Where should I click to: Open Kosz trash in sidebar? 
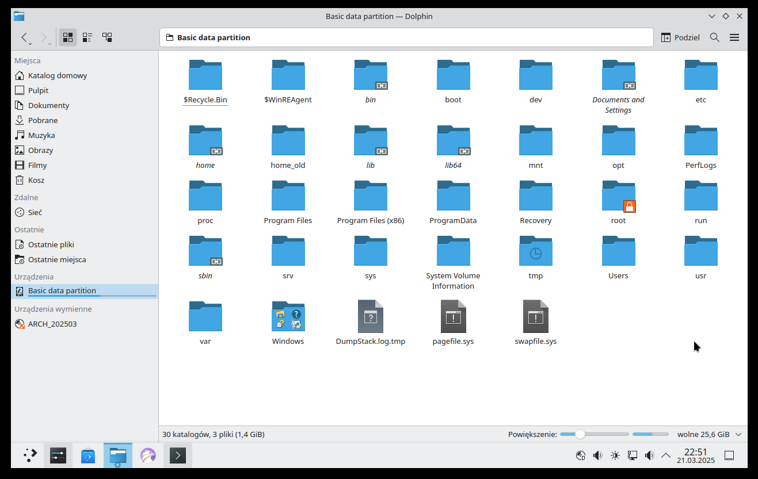click(x=84, y=180)
